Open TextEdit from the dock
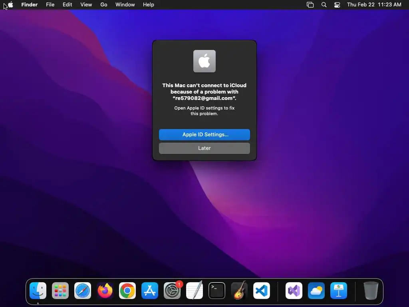This screenshot has width=409, height=307. point(195,291)
